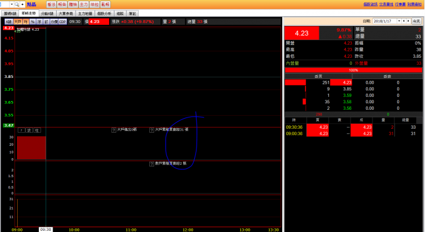Click the ? help icon in volume panel
Screen dimensions: 425x232
21,130
